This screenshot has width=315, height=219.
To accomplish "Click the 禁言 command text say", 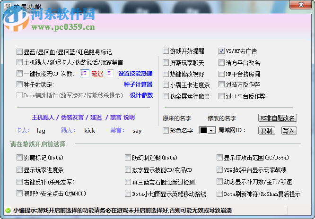I will pos(137,131).
